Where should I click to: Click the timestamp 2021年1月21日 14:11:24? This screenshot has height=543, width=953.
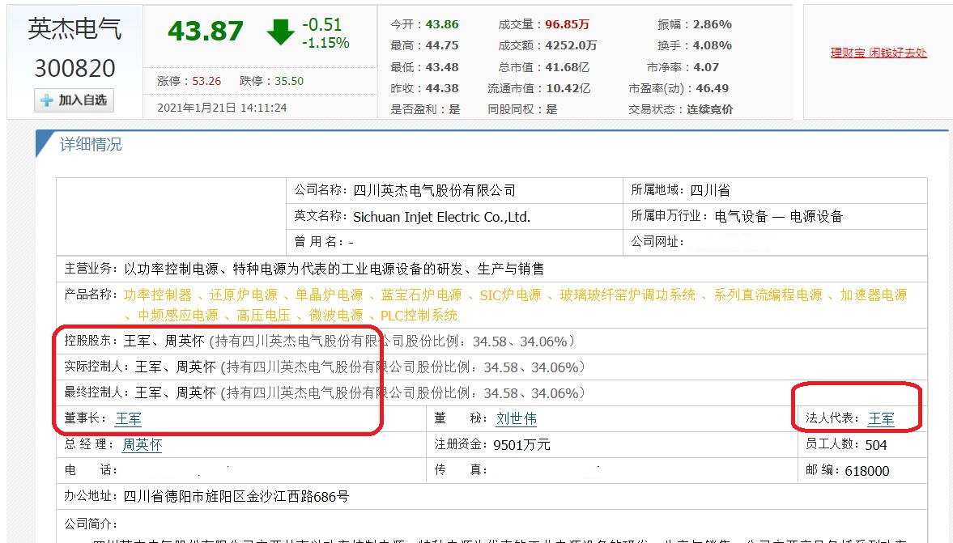click(222, 108)
